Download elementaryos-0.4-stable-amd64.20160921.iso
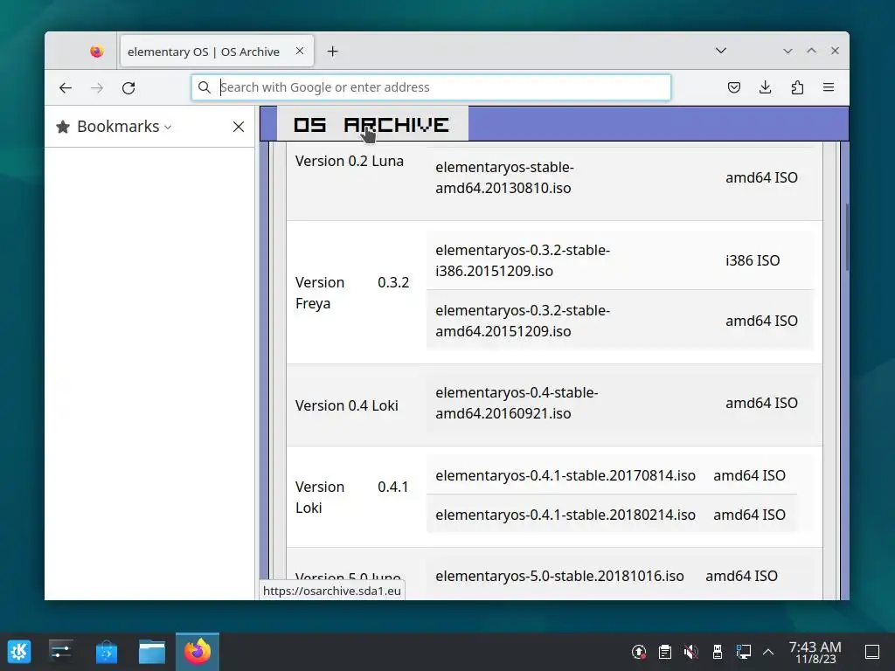This screenshot has height=671, width=895. pos(517,403)
